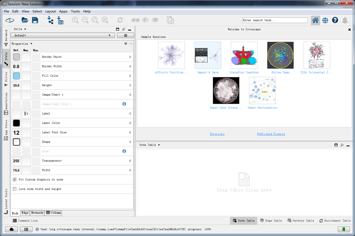Show the Enrichment Table
This screenshot has width=355, height=236.
click(335, 221)
